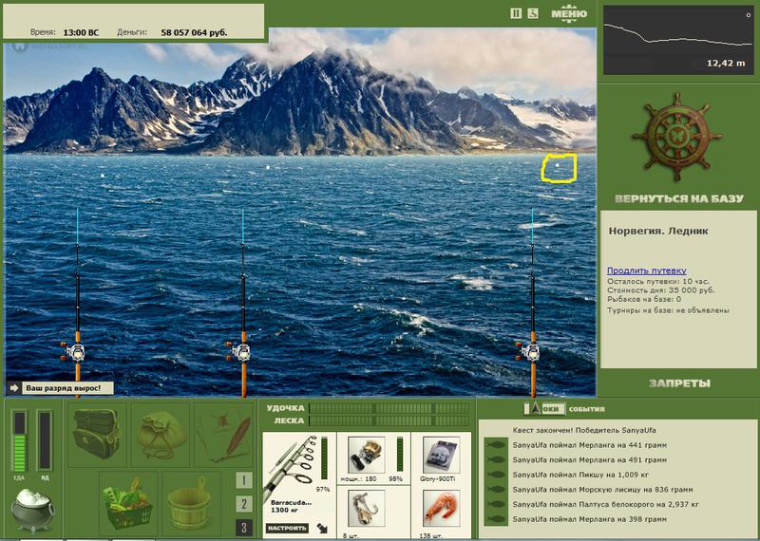Open the notebook with feather and fly
The image size is (760, 541).
(x=224, y=436)
